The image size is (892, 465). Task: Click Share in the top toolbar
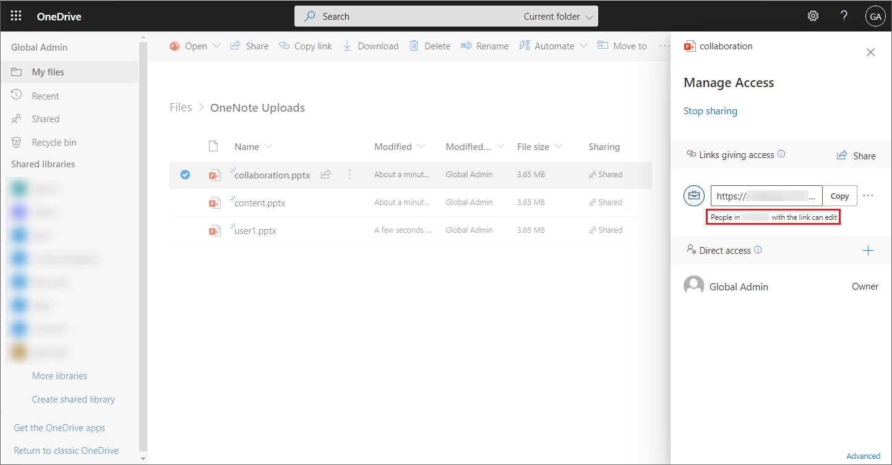click(x=249, y=46)
